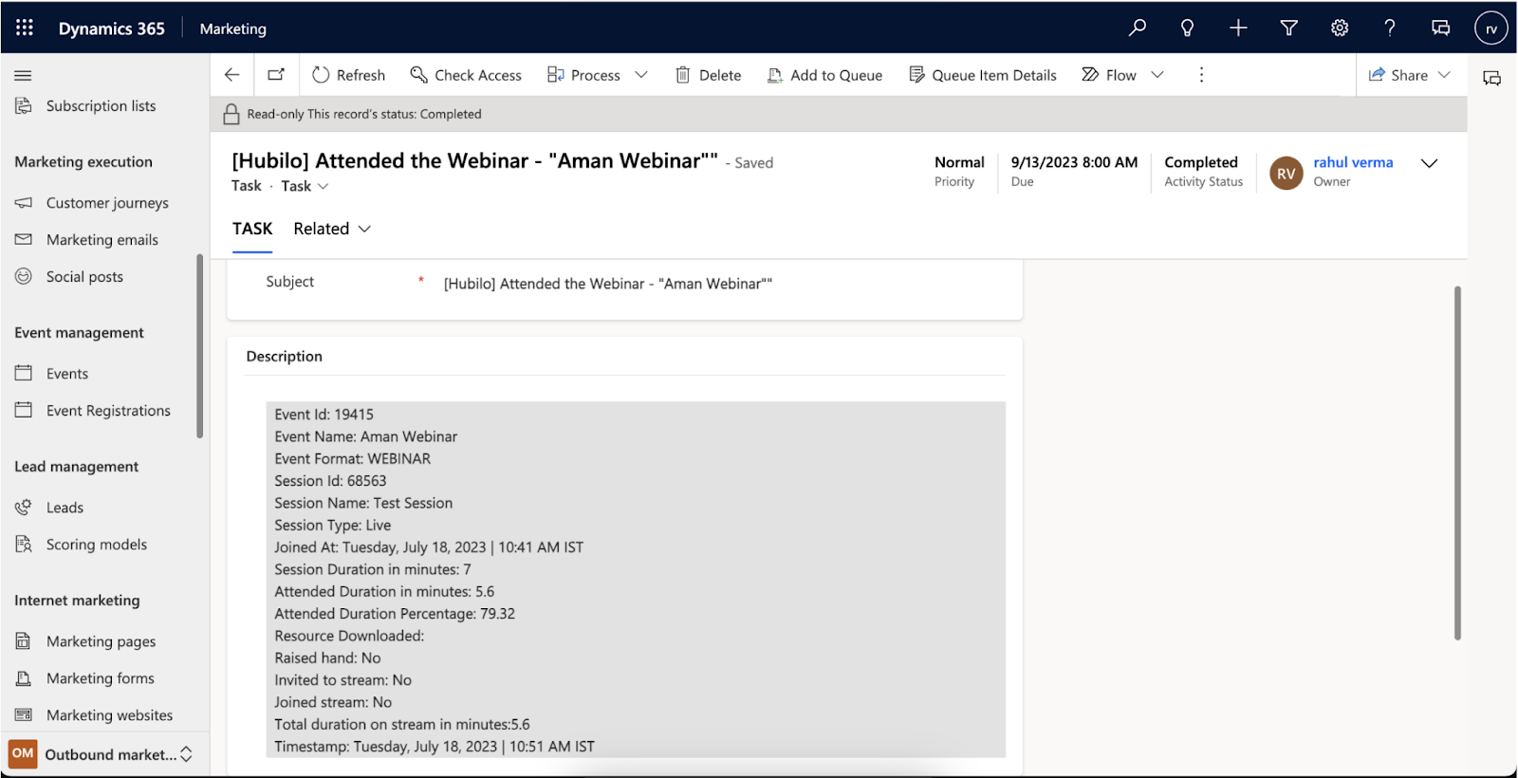Screen dimensions: 1518x778
Task: Open the chat window icon in header
Action: click(x=1440, y=28)
